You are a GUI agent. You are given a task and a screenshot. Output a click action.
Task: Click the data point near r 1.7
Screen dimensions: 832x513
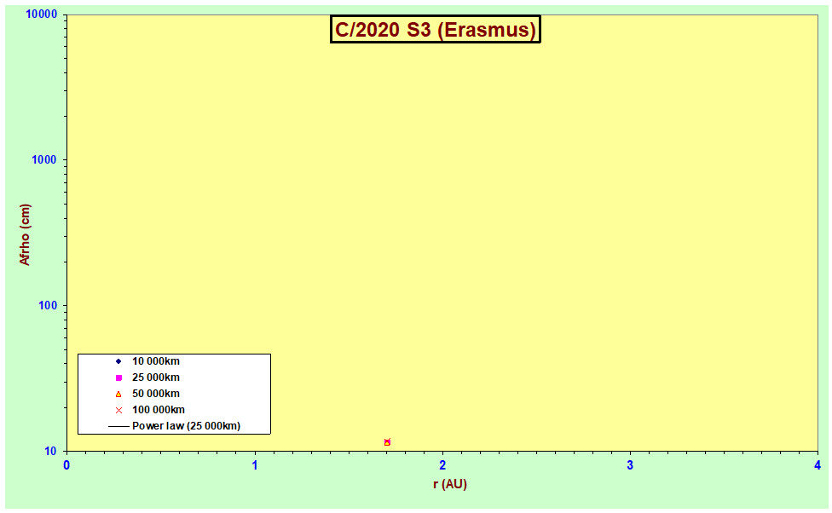[387, 442]
